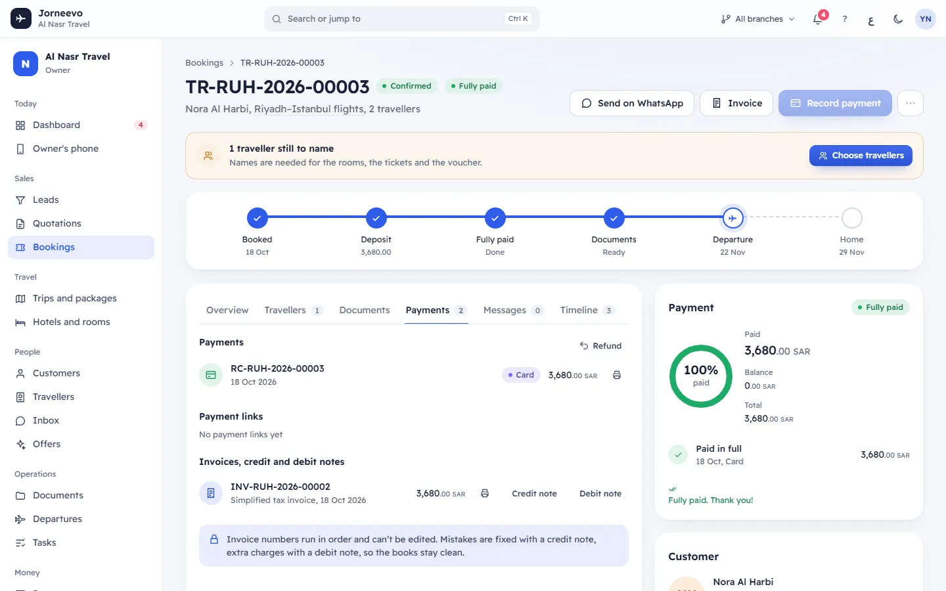This screenshot has height=591, width=946.
Task: Click the search or jump to field
Action: pyautogui.click(x=402, y=19)
